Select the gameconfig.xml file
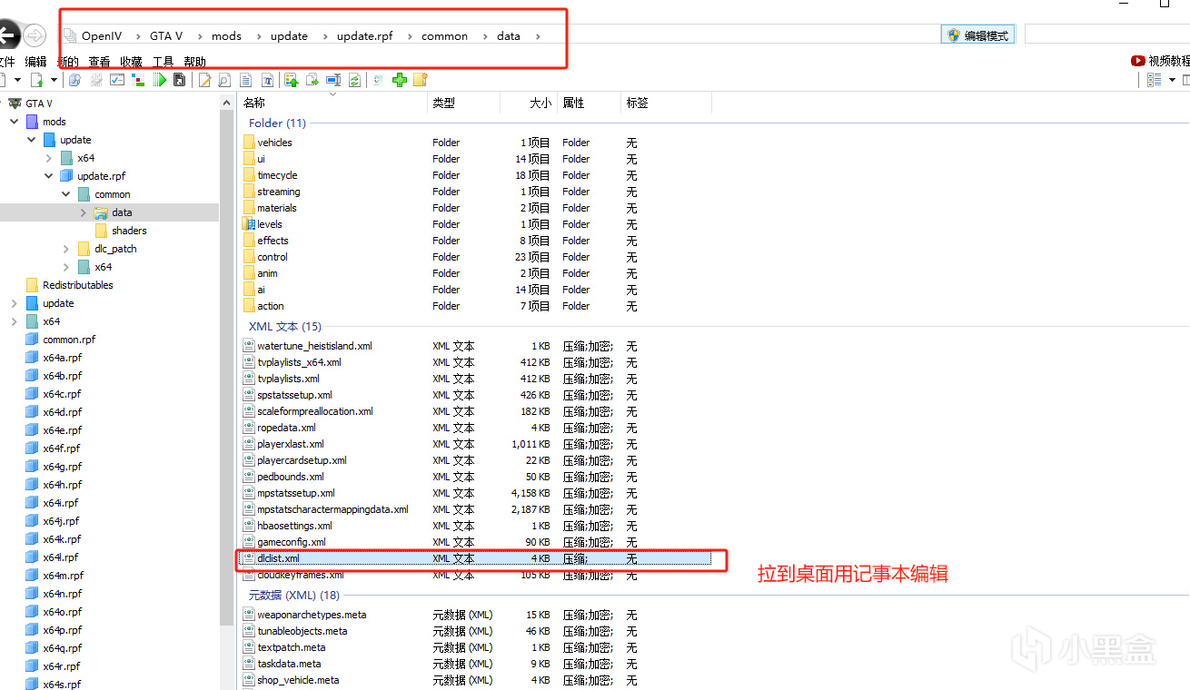Image resolution: width=1190 pixels, height=690 pixels. point(291,542)
